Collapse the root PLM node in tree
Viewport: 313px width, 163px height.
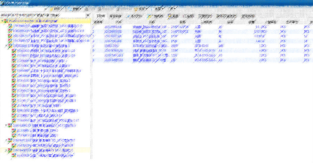pos(2,21)
